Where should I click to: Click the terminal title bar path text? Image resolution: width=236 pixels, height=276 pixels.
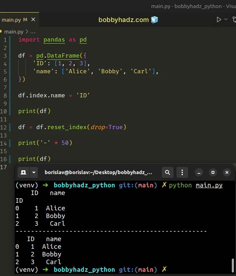pos(98,172)
